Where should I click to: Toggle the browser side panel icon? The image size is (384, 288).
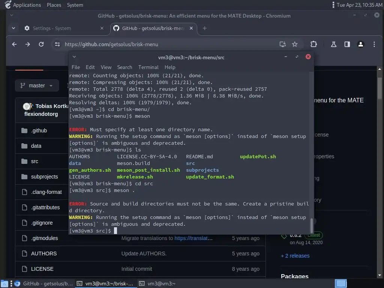click(x=347, y=44)
